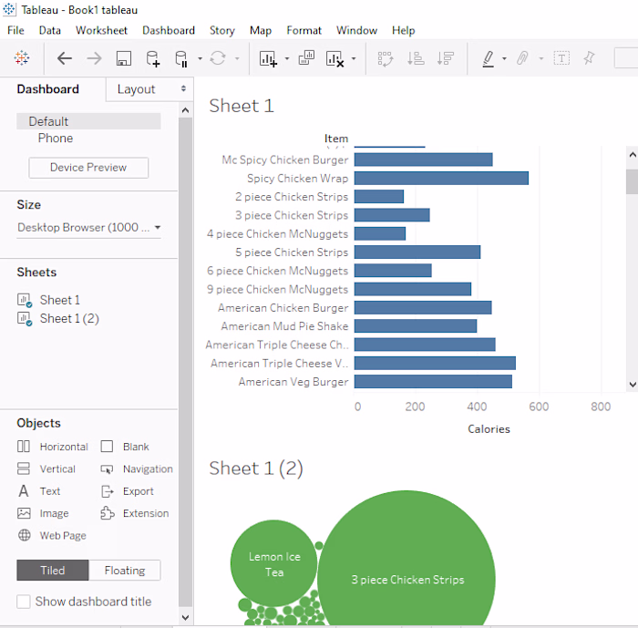Click the Fix axes pin icon
Image resolution: width=638 pixels, height=628 pixels.
(589, 58)
